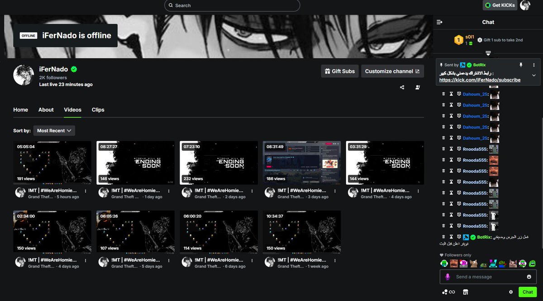Collapse the pinned message using its chevron
The image size is (543, 301).
[534, 75]
